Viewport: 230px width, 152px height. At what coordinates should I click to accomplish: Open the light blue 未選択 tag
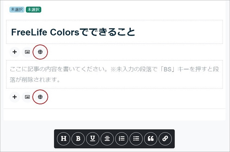[x=17, y=10]
